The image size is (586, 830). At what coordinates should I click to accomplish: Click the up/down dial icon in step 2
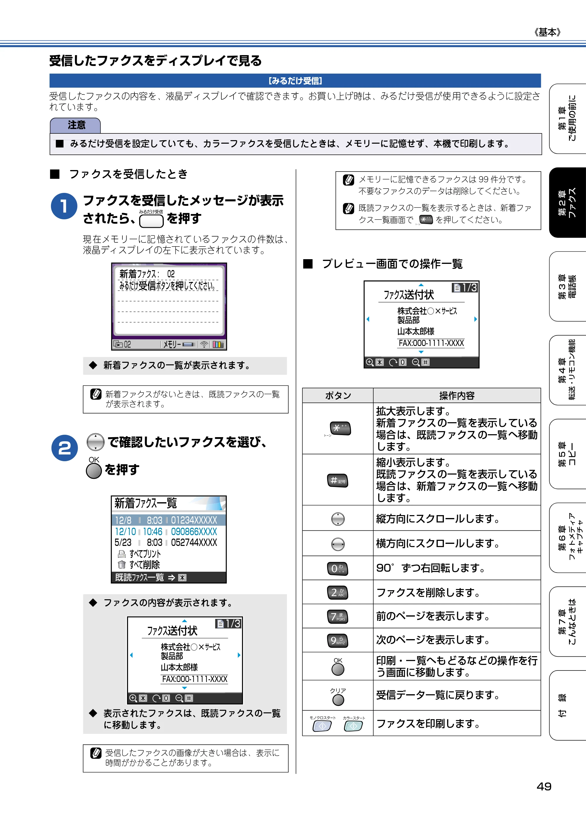pyautogui.click(x=96, y=442)
